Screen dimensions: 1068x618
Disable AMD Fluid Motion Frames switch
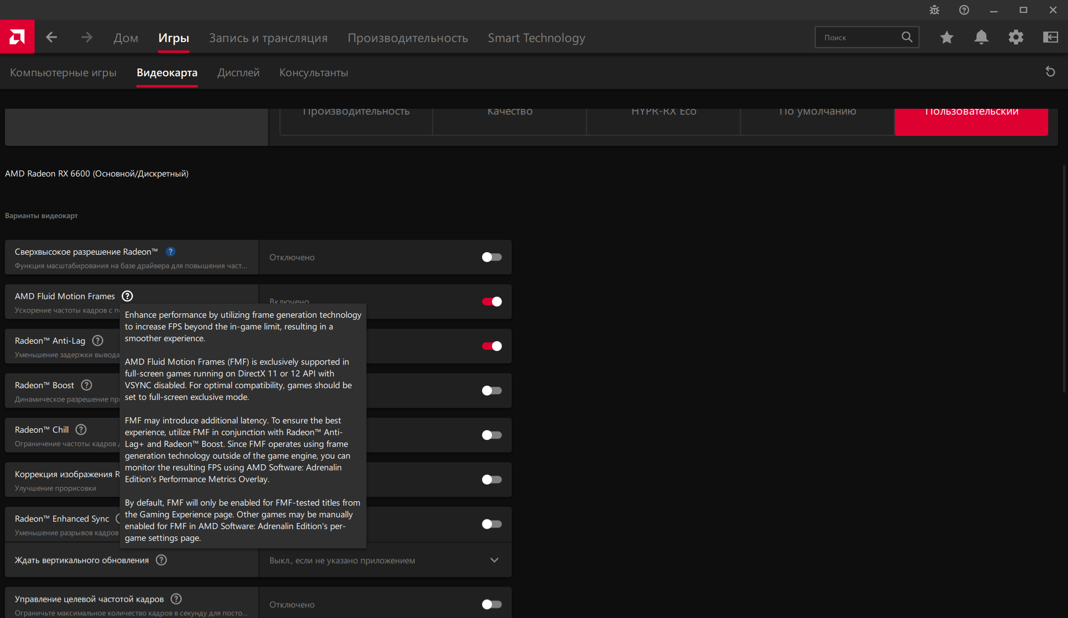pyautogui.click(x=491, y=302)
